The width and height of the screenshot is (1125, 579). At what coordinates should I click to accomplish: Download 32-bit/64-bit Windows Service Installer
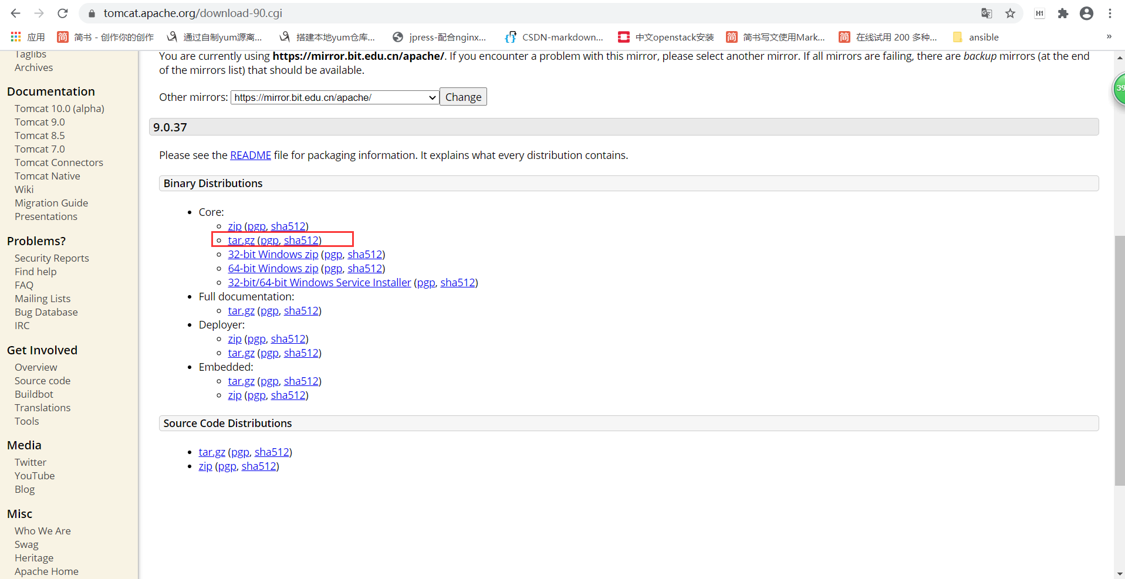(x=319, y=282)
